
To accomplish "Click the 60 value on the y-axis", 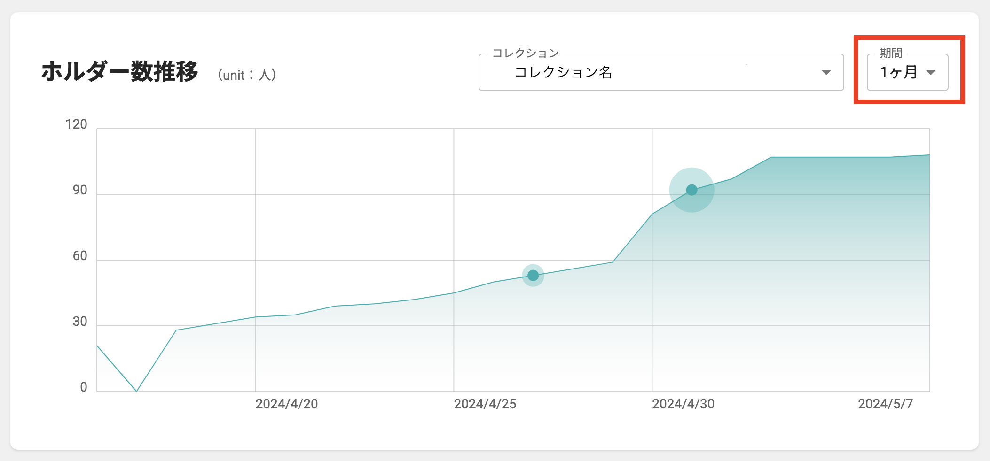I will point(80,256).
